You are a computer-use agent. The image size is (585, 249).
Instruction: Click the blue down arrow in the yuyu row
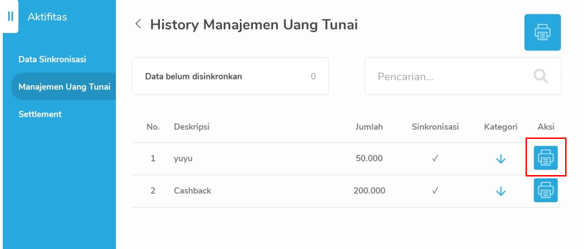click(501, 159)
